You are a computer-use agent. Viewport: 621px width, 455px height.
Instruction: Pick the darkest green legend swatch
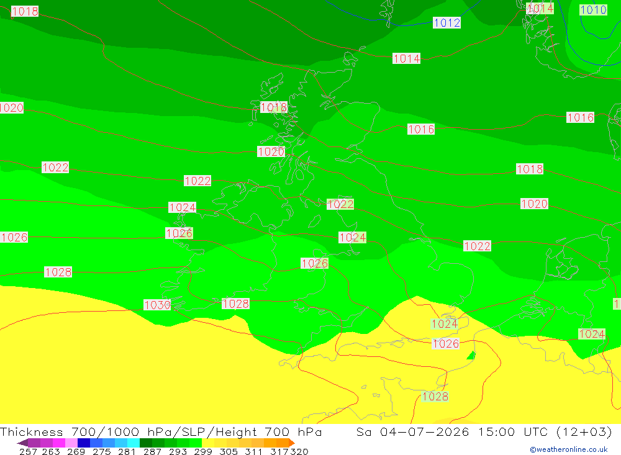point(146,443)
